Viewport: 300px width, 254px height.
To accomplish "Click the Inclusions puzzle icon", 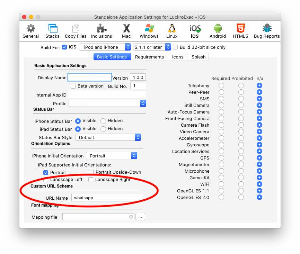I will pyautogui.click(x=102, y=31).
